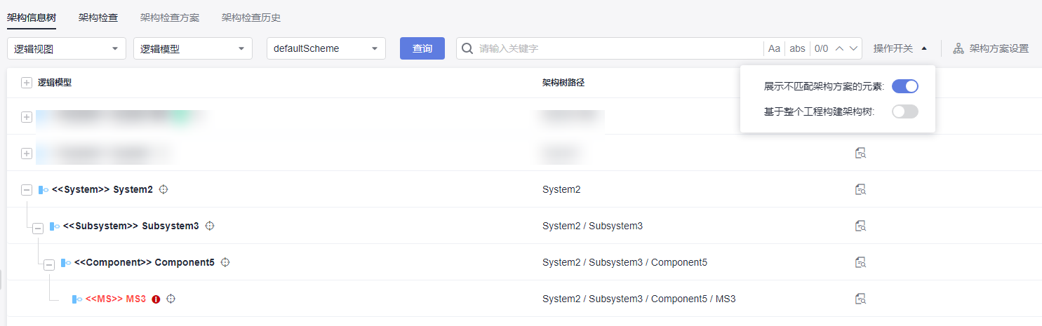Click the locate icon next to Component5
1042x326 pixels.
coord(225,262)
